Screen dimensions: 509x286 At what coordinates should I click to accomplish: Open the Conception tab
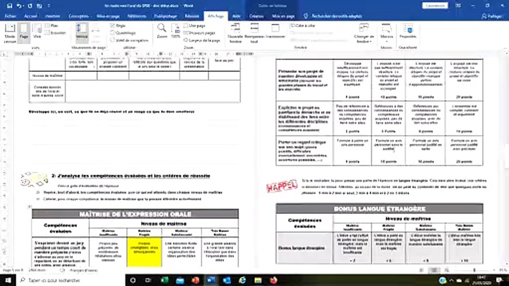[78, 16]
